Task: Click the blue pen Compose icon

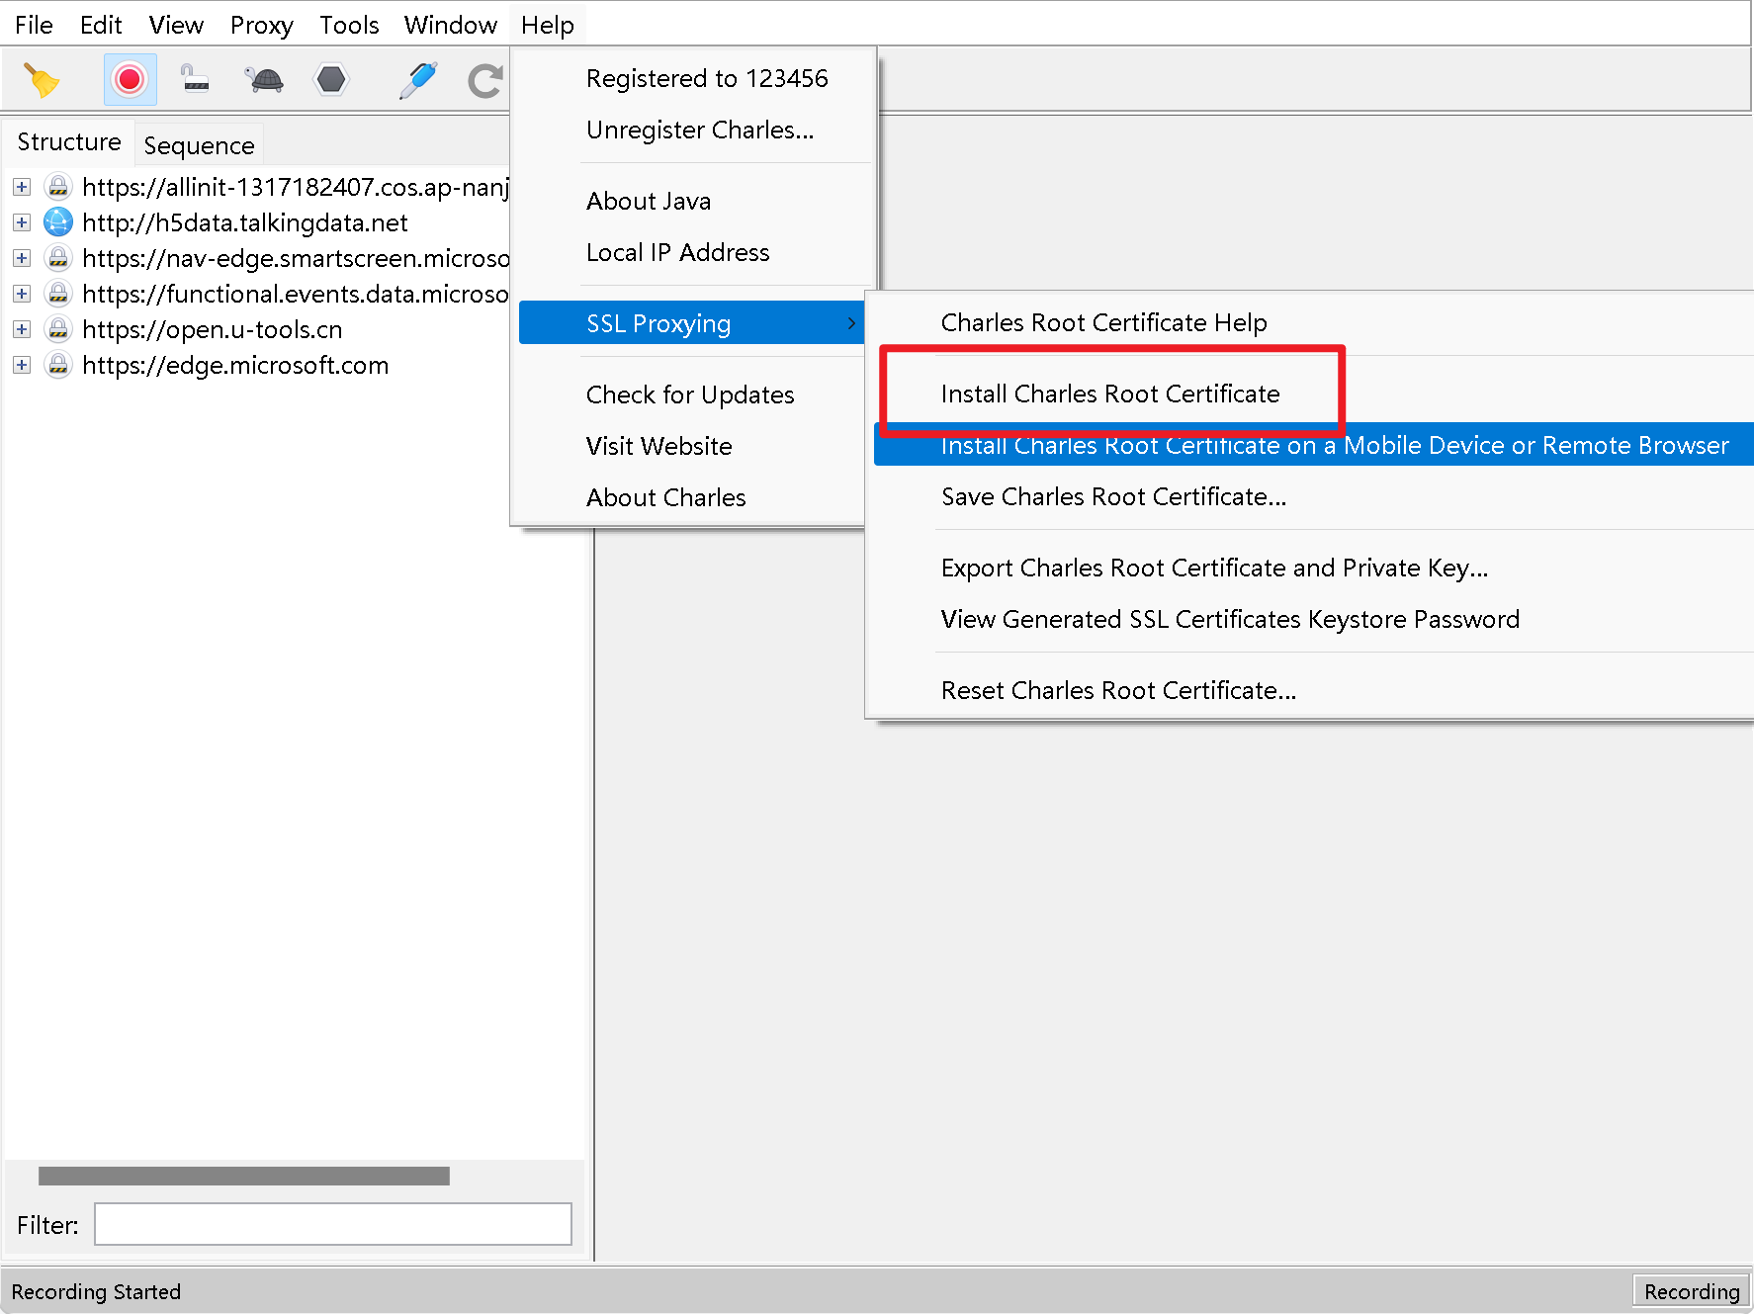Action: (418, 80)
